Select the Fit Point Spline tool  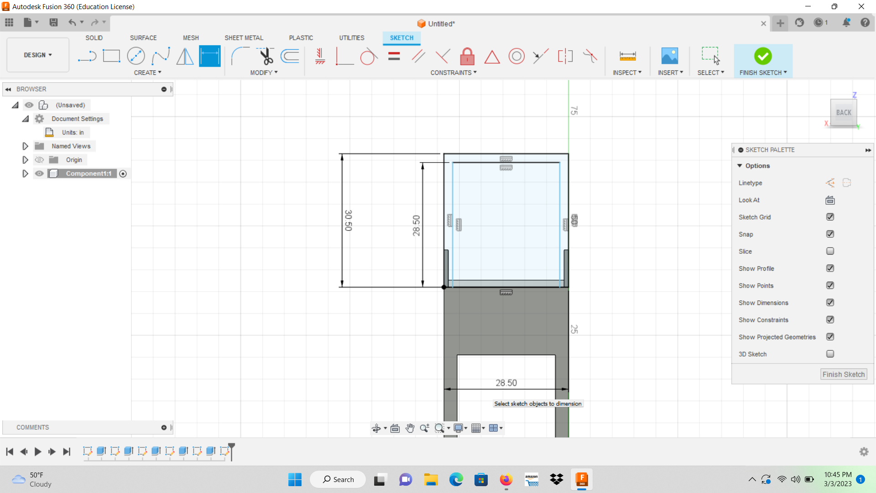click(x=161, y=56)
